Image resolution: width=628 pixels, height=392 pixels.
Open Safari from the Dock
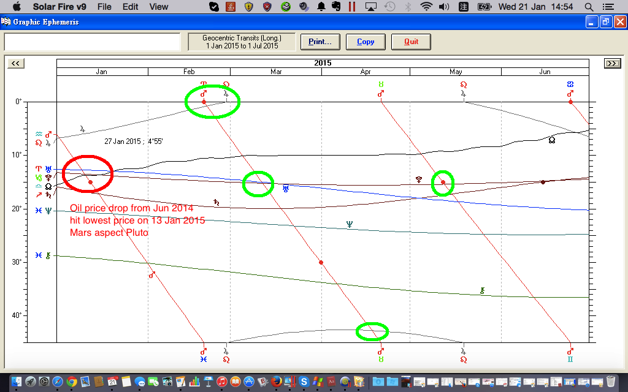[58, 382]
